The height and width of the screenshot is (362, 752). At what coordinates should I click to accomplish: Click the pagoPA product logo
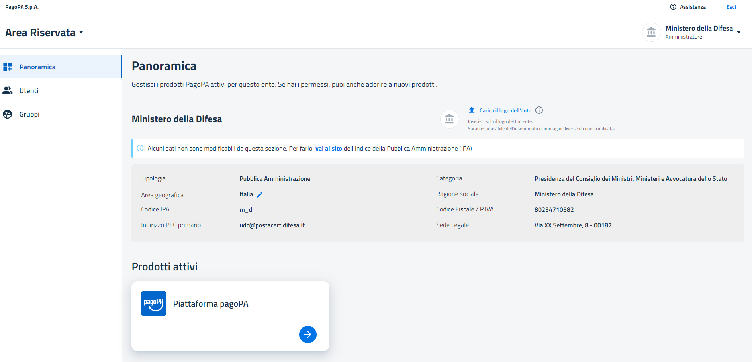click(154, 303)
